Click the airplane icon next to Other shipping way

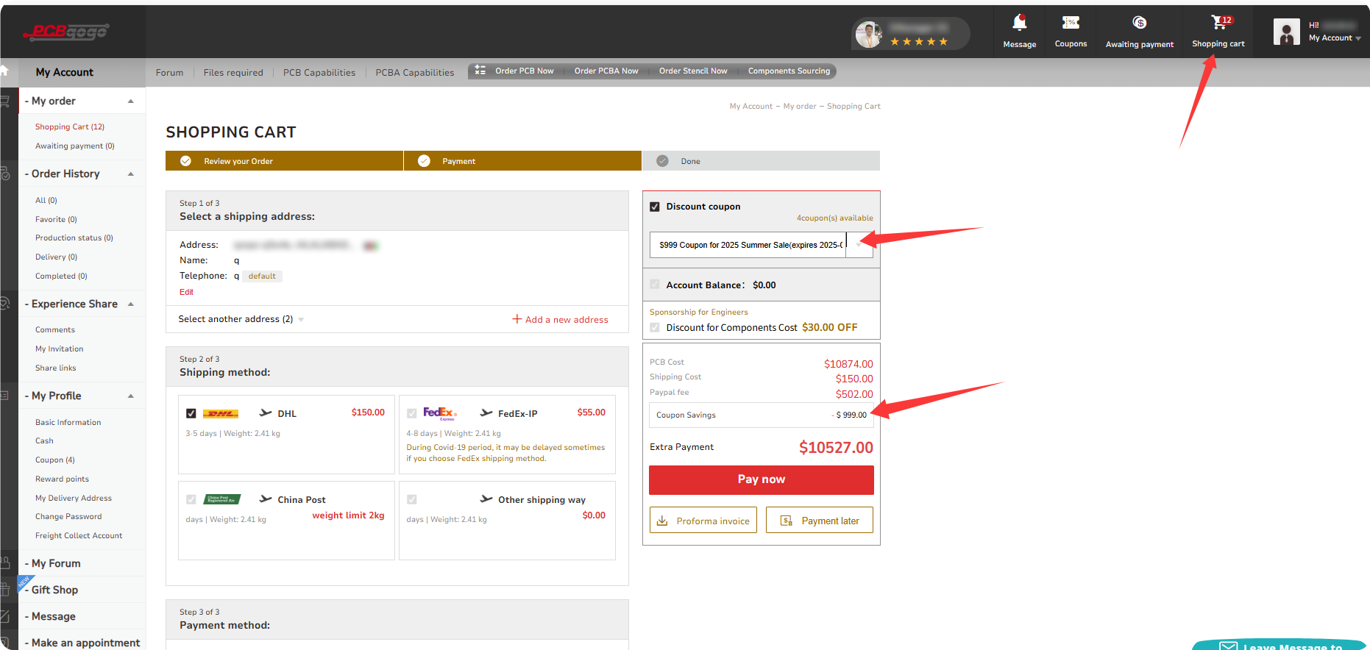pyautogui.click(x=486, y=499)
